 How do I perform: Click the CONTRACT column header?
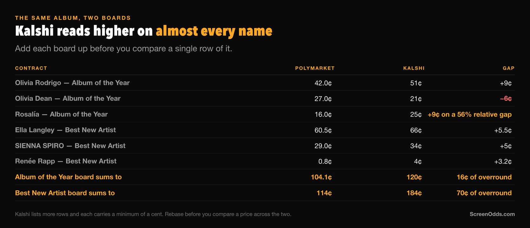click(x=31, y=68)
